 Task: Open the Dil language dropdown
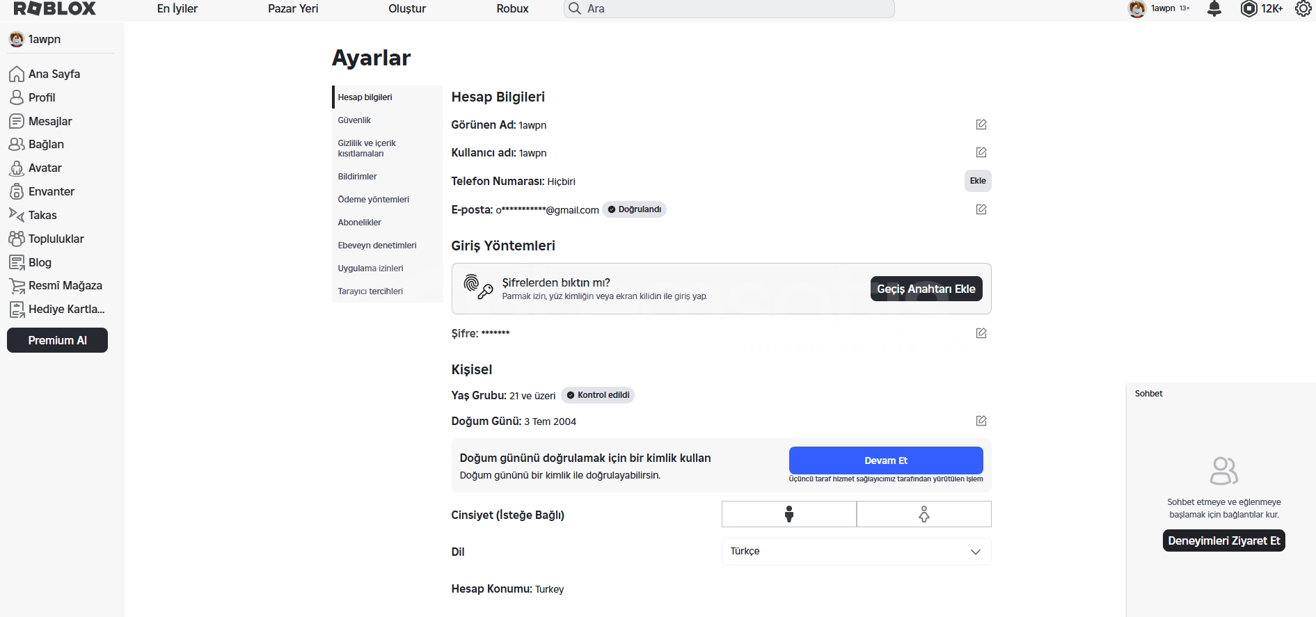click(x=857, y=552)
